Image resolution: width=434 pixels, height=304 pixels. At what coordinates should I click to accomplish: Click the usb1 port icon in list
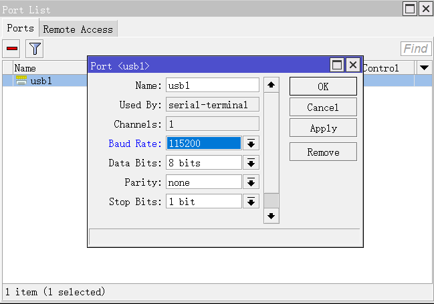coord(21,81)
